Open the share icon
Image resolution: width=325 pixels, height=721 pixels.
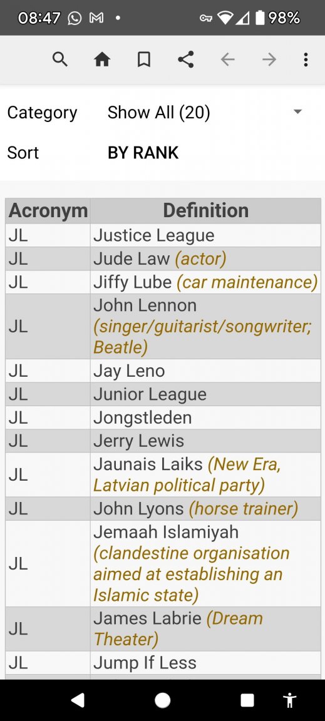(x=185, y=59)
